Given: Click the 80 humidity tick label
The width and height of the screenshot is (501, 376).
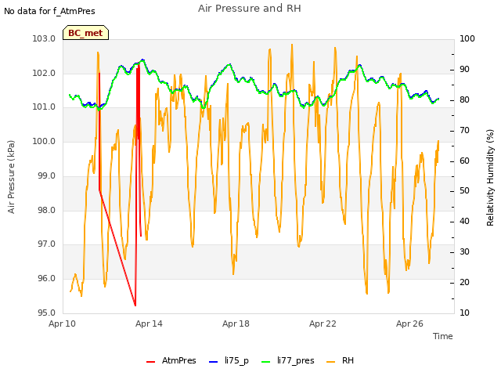Looking at the screenshot, I should pyautogui.click(x=464, y=100).
